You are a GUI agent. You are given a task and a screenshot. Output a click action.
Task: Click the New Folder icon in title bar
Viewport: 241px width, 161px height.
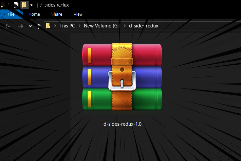(x=24, y=5)
